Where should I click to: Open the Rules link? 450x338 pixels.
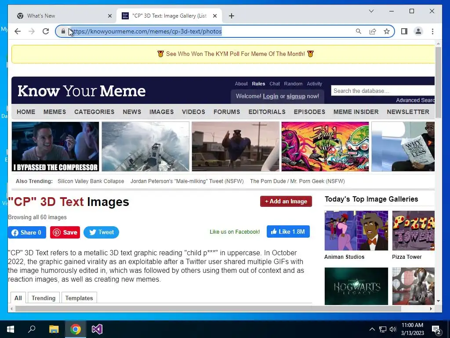coord(258,84)
